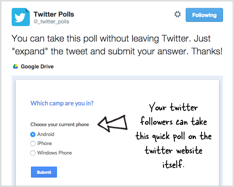Click the Windows Phone label text
The height and width of the screenshot is (187, 234).
(55, 153)
